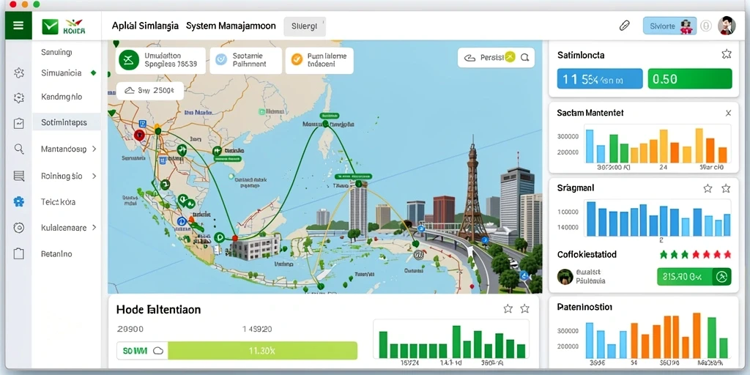The height and width of the screenshot is (375, 750).
Task: Expand the kulalcanaare sidebar chevron
Action: pos(94,228)
